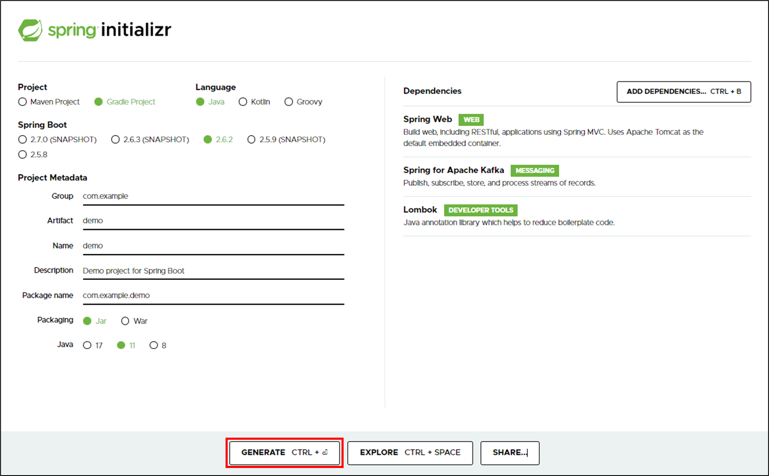The height and width of the screenshot is (476, 769).
Task: Focus the Name input field
Action: click(x=213, y=246)
